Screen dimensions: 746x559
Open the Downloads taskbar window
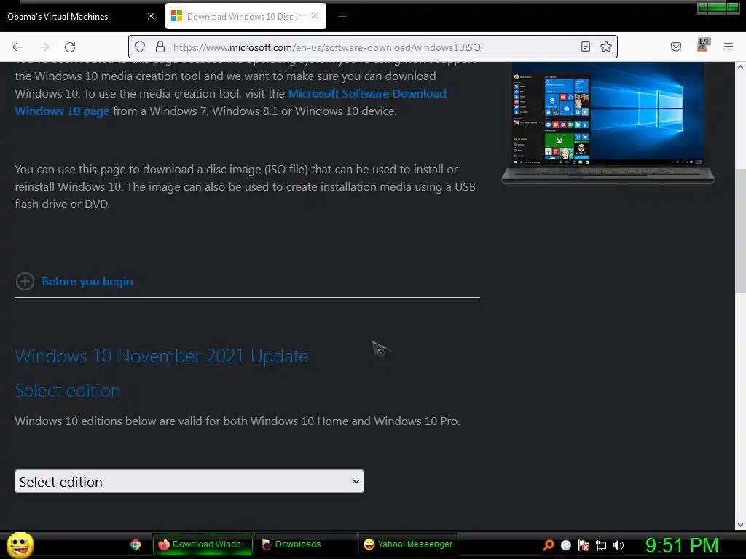[306, 544]
